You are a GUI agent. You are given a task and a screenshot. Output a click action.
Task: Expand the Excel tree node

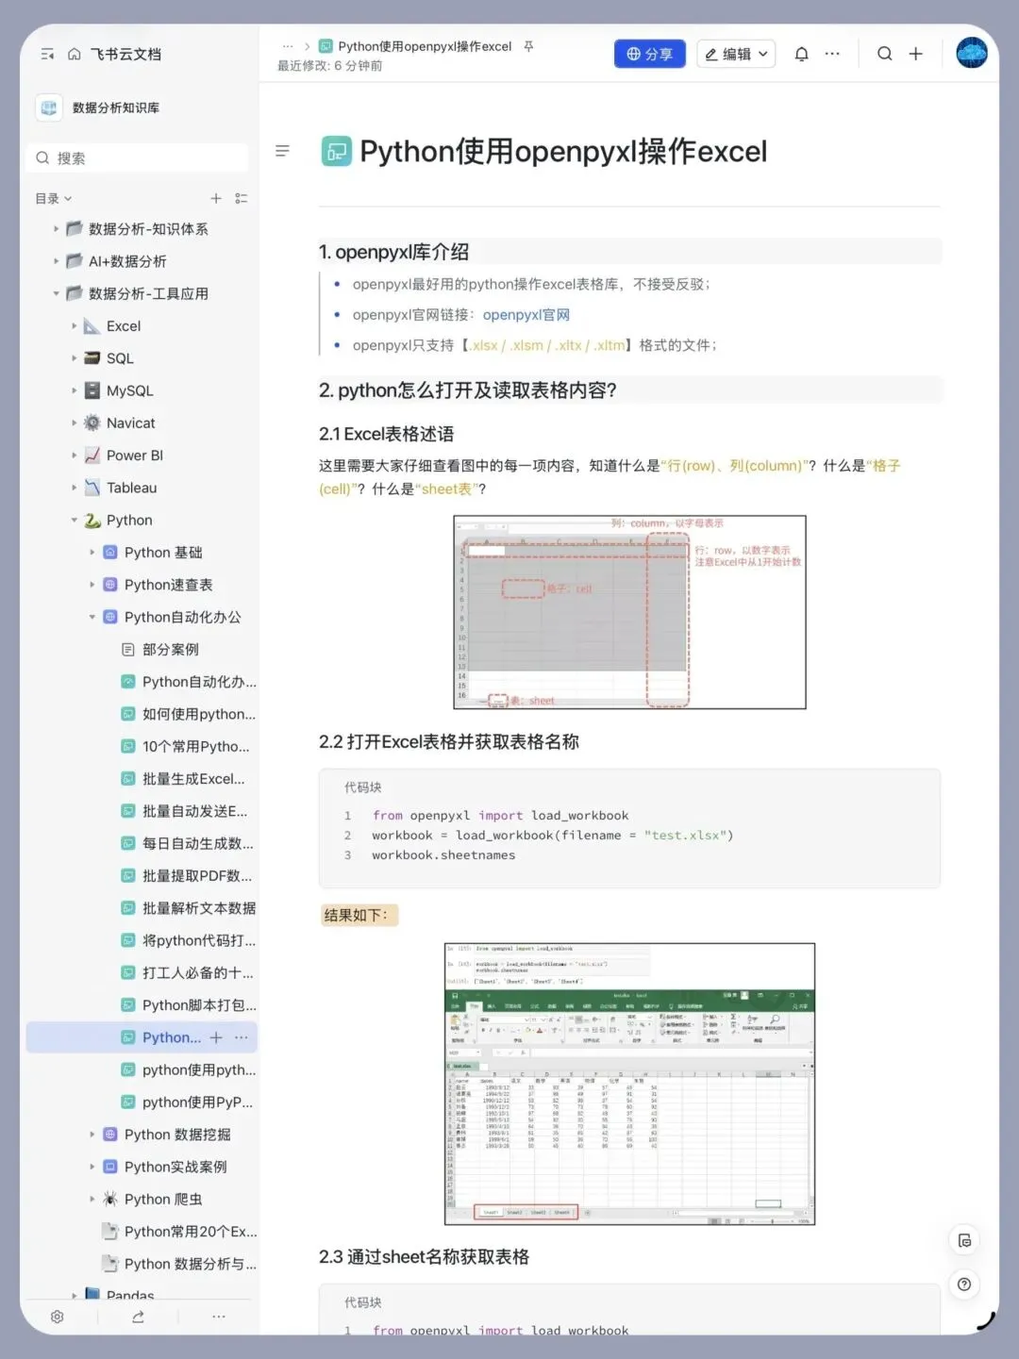(x=75, y=326)
